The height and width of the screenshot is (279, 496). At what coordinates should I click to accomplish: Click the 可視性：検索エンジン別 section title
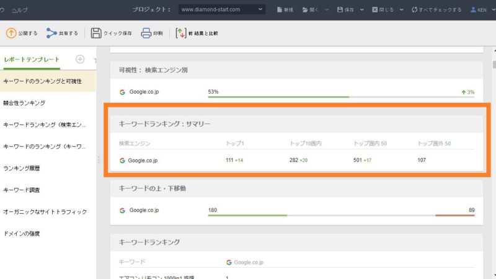(153, 70)
